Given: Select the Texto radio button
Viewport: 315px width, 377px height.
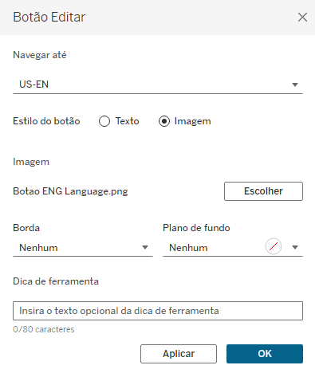Looking at the screenshot, I should click(104, 121).
